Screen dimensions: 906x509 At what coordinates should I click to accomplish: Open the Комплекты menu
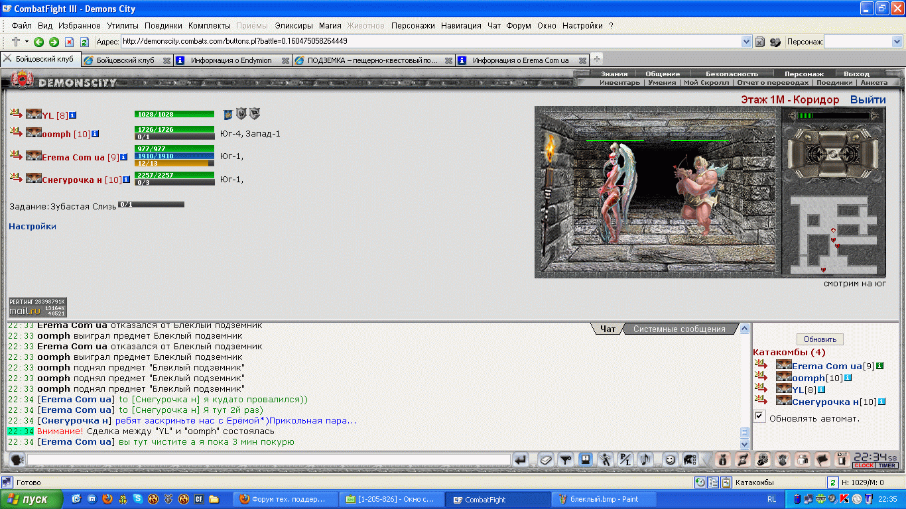(x=210, y=26)
